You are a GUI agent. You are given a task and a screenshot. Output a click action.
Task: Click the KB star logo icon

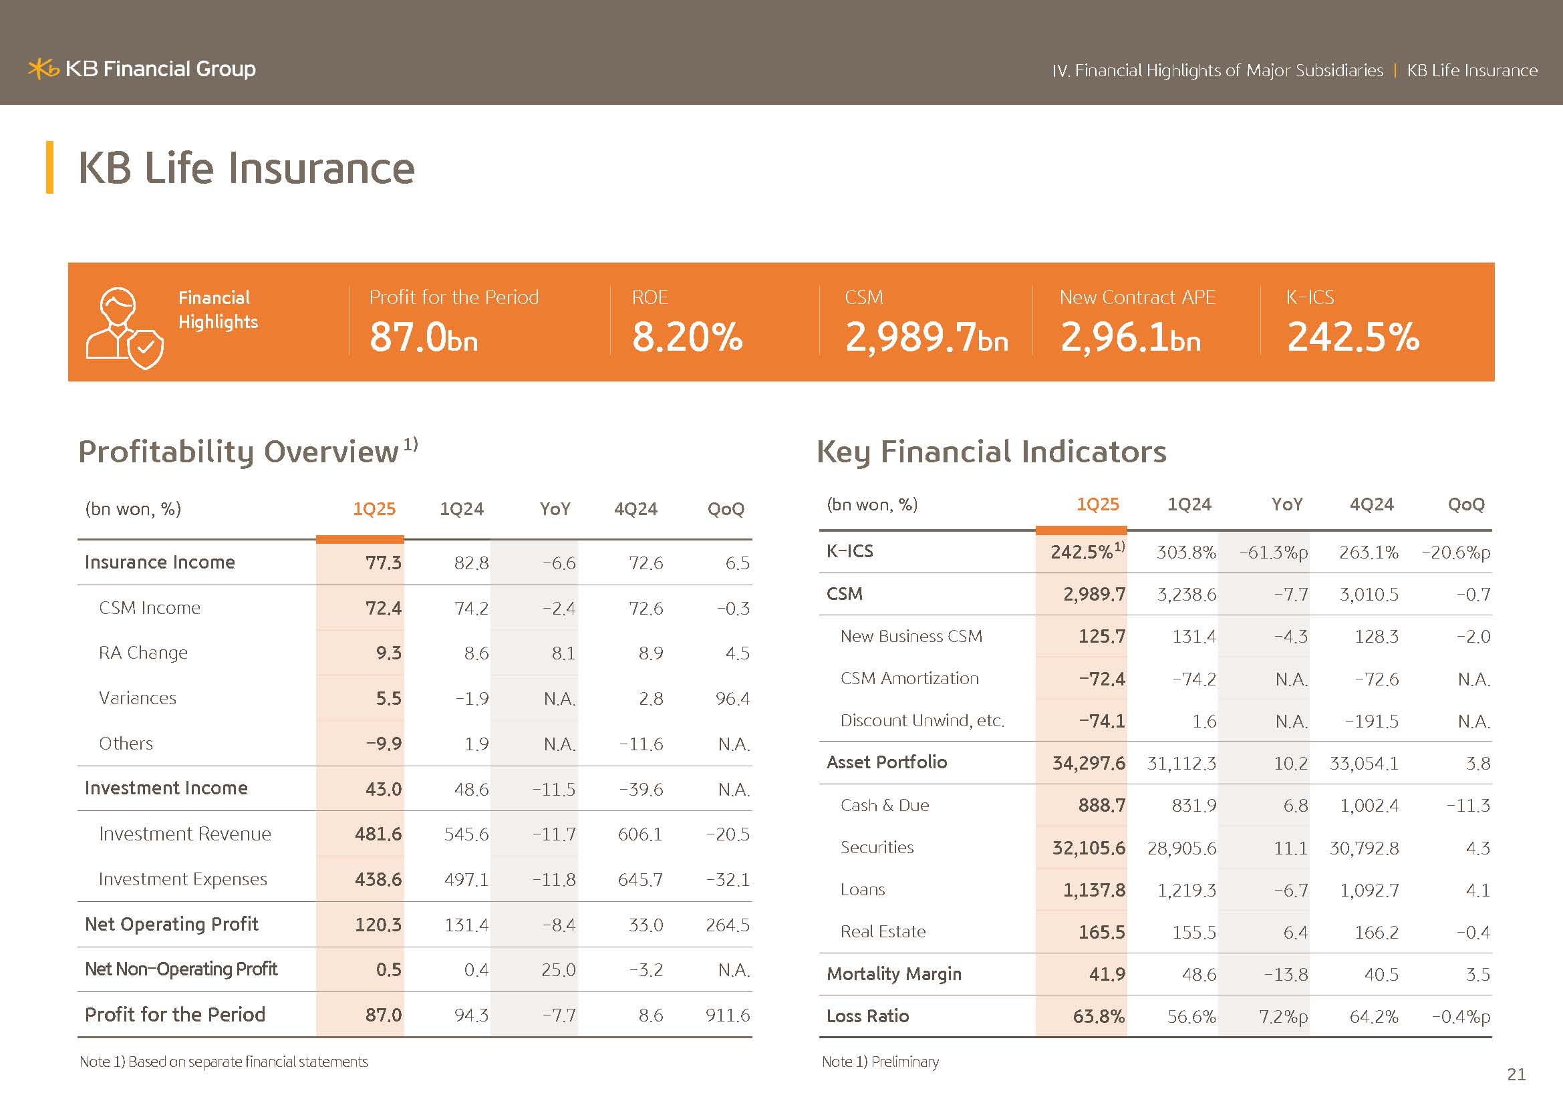tap(43, 69)
